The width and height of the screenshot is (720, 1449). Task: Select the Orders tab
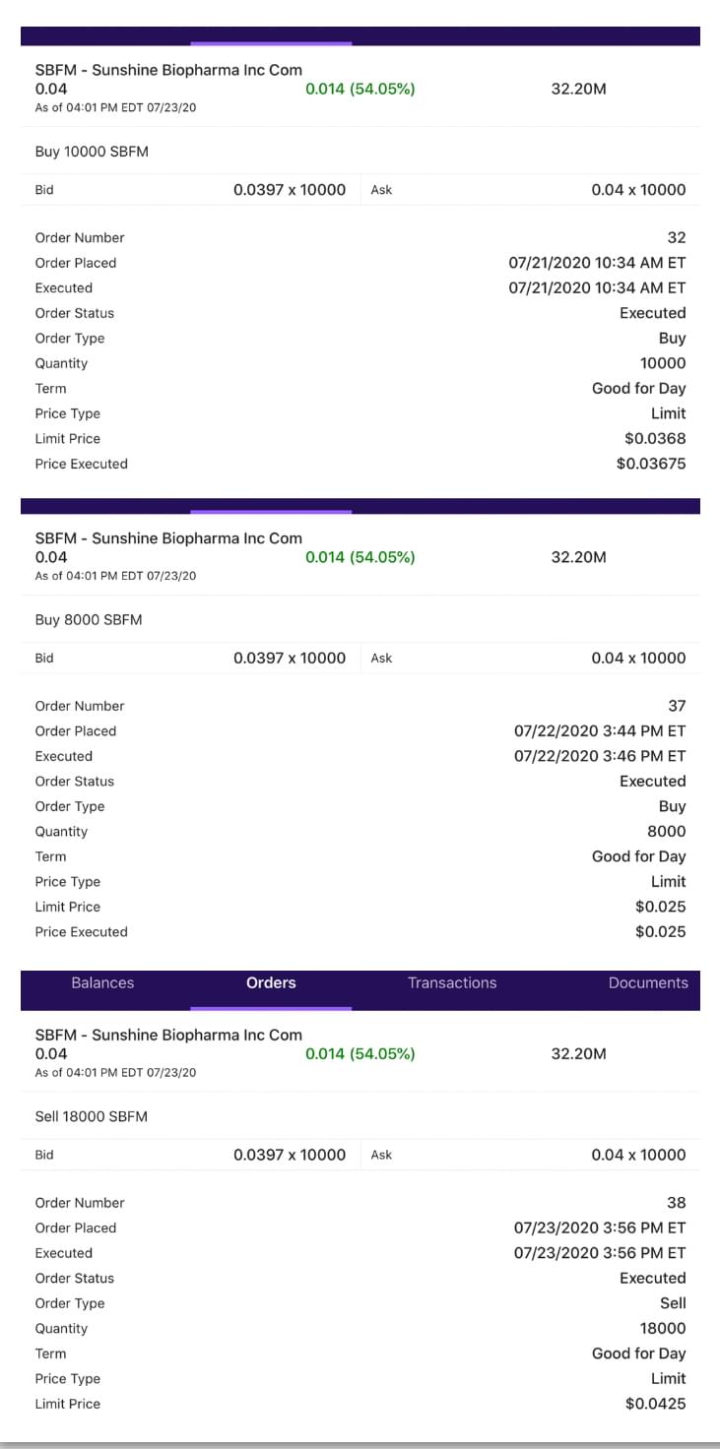click(271, 982)
